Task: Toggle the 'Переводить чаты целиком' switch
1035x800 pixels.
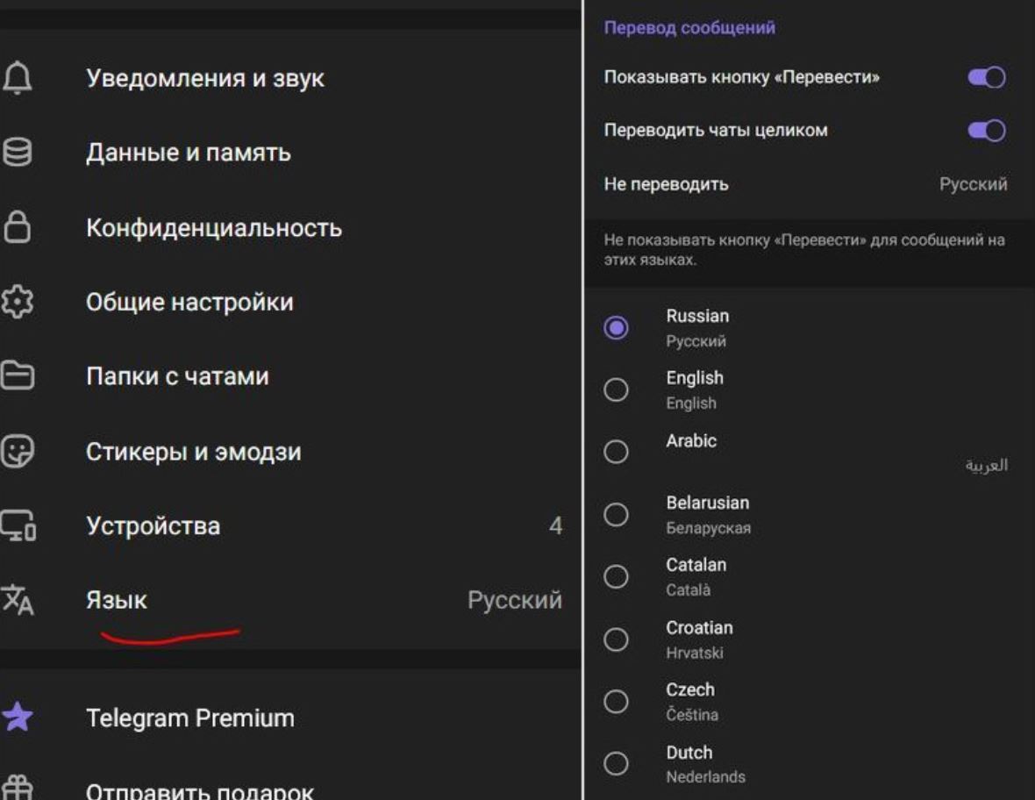Action: pyautogui.click(x=986, y=131)
